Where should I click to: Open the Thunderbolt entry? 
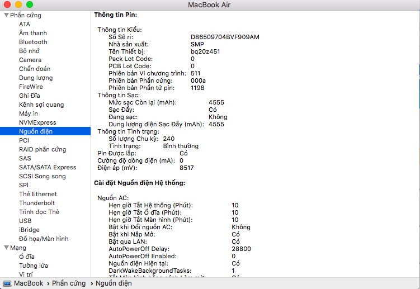[37, 203]
